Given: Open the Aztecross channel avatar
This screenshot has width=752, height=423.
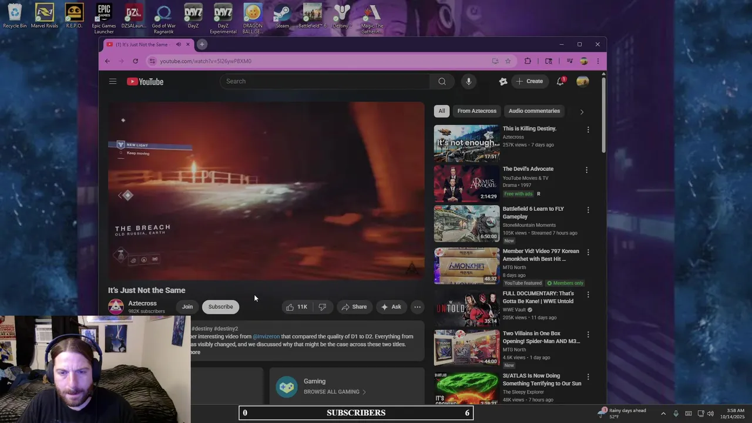Looking at the screenshot, I should coord(116,307).
